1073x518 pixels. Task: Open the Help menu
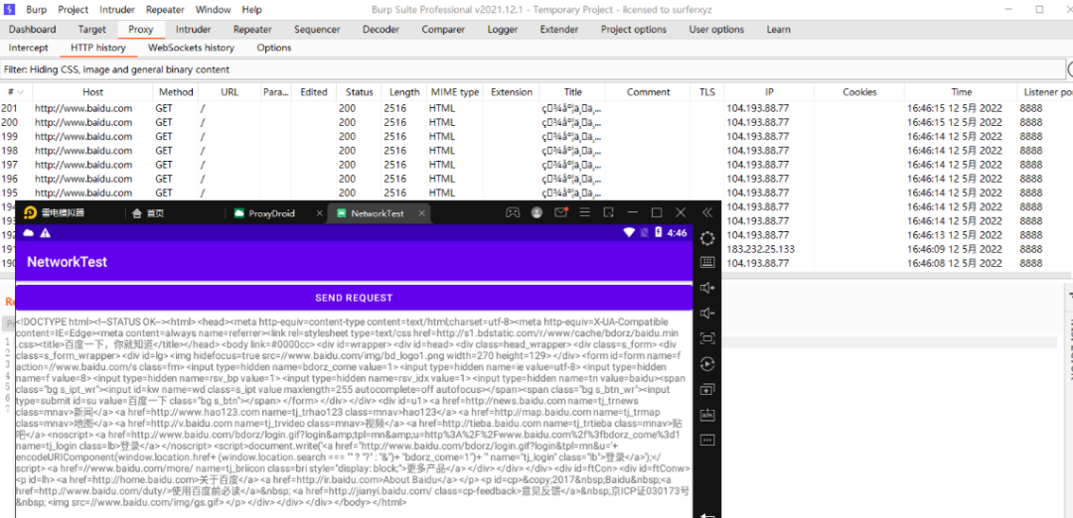click(251, 10)
